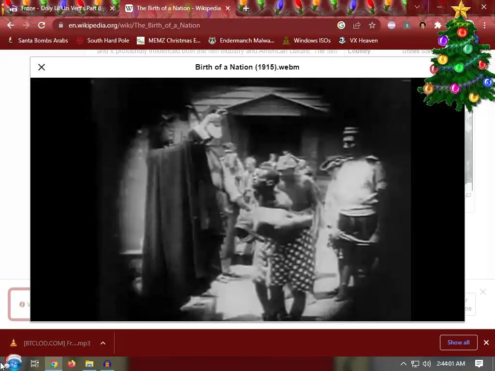The image size is (495, 371).
Task: Open the Windows Start menu
Action: [13, 364]
